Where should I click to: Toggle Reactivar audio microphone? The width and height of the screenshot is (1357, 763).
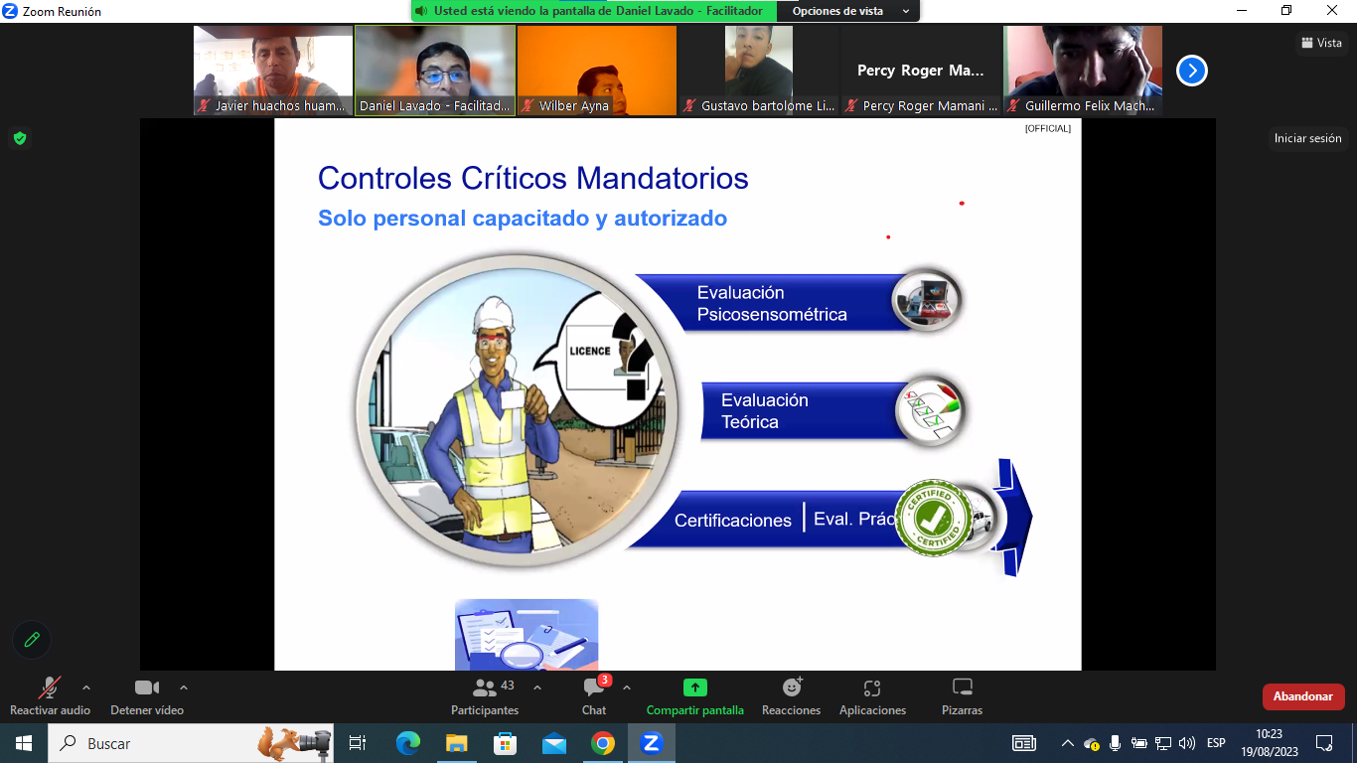point(50,695)
